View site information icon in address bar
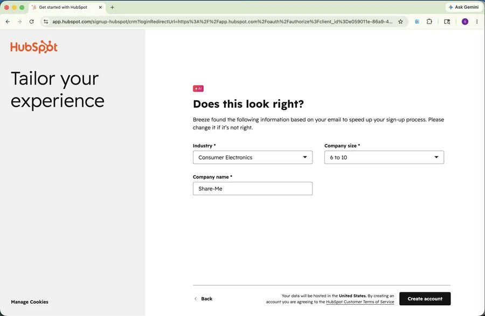 click(46, 22)
